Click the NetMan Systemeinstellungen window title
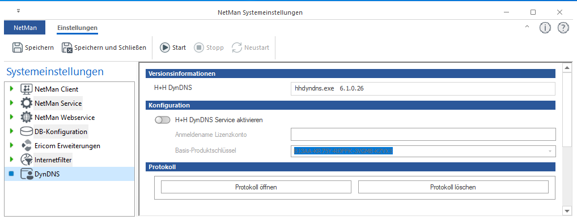Viewport: 577px width, 220px height. pos(260,12)
